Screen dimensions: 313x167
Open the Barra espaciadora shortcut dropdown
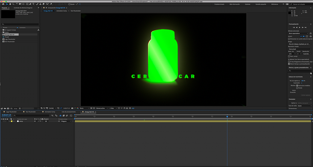pos(298,33)
